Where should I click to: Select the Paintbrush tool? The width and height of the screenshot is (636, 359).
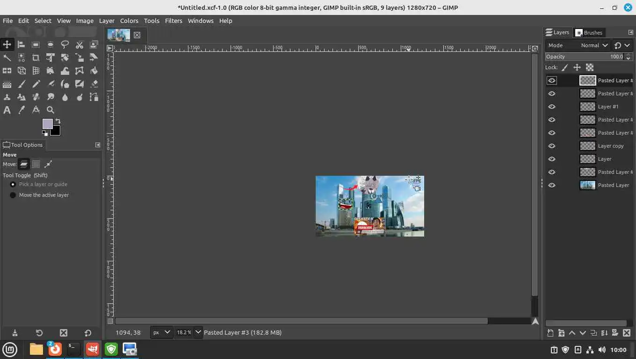[21, 84]
